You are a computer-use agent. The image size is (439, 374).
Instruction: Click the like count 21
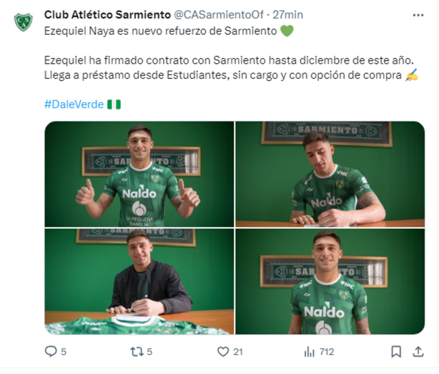click(238, 352)
